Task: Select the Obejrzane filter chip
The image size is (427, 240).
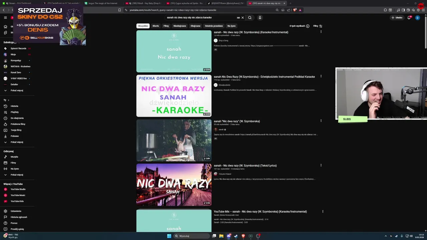Action: 195,26
